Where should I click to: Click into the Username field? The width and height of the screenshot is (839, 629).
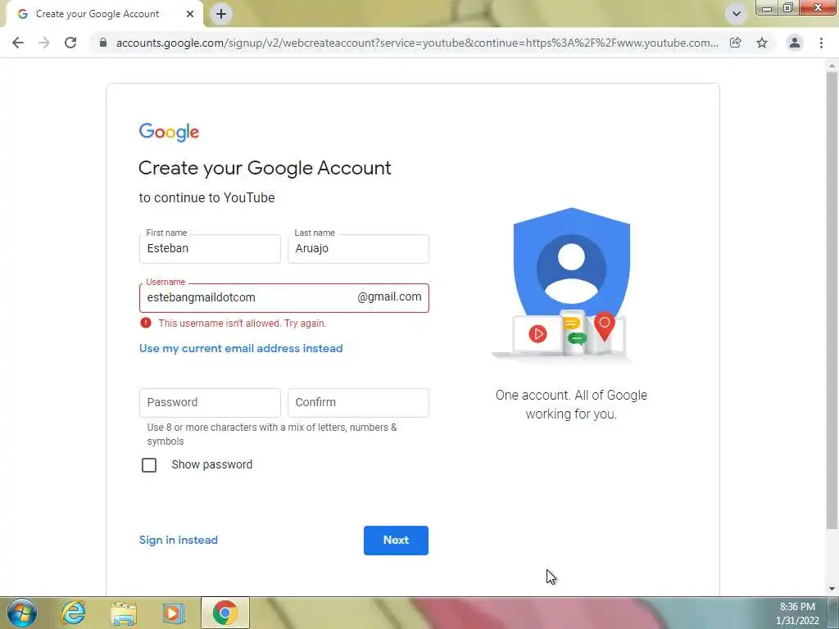point(284,298)
